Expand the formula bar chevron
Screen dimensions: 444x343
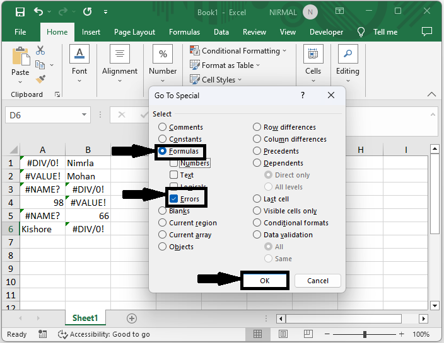(x=433, y=115)
